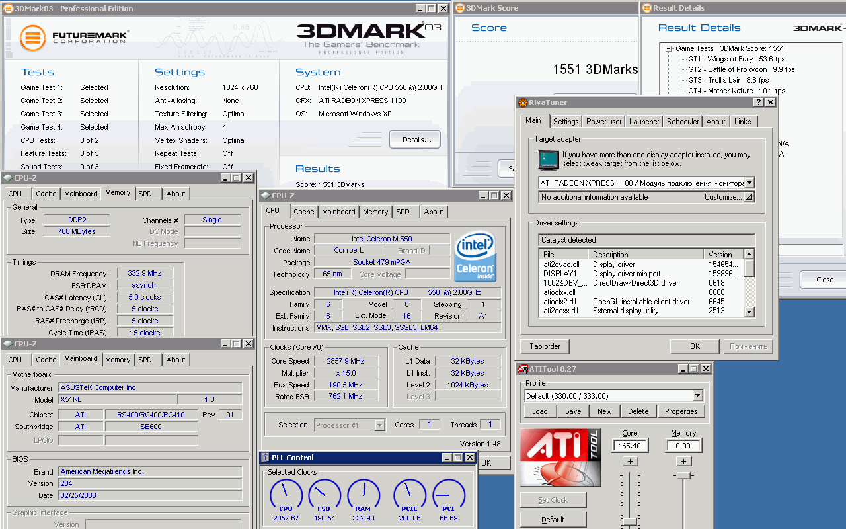Open the Cache tab in the CPU-Z Processor window

click(304, 212)
